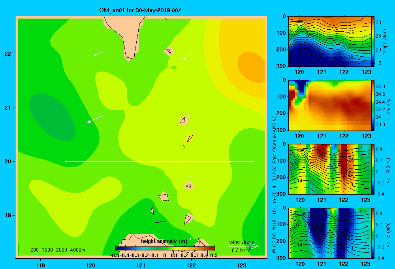This screenshot has height=269, width=395.
Task: Click the '26' contour label in temperature panel
Action: tap(352, 32)
